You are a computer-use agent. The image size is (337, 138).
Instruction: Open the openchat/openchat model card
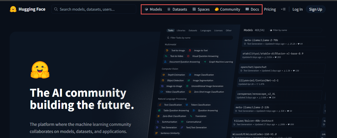pyautogui.click(x=282, y=69)
